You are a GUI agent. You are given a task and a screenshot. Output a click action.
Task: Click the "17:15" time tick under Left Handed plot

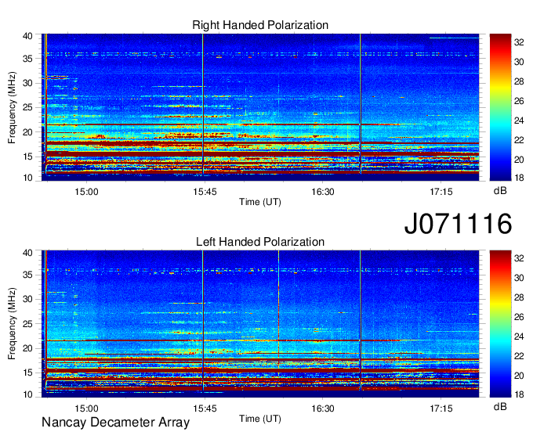point(441,409)
